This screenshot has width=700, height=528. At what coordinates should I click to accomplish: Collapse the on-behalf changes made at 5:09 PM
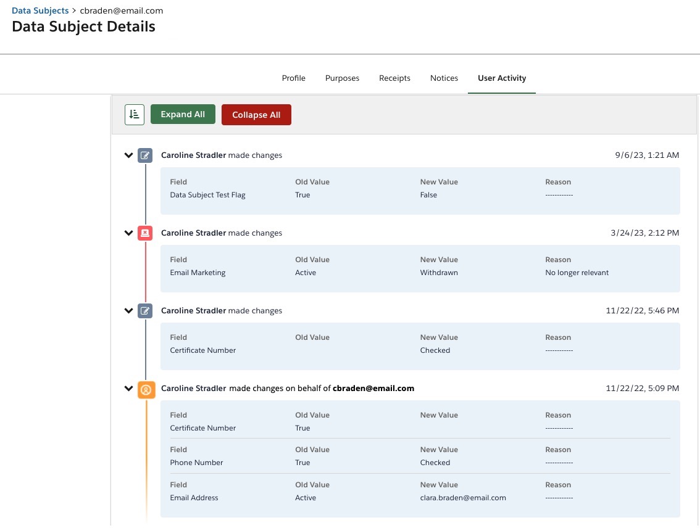(x=128, y=388)
